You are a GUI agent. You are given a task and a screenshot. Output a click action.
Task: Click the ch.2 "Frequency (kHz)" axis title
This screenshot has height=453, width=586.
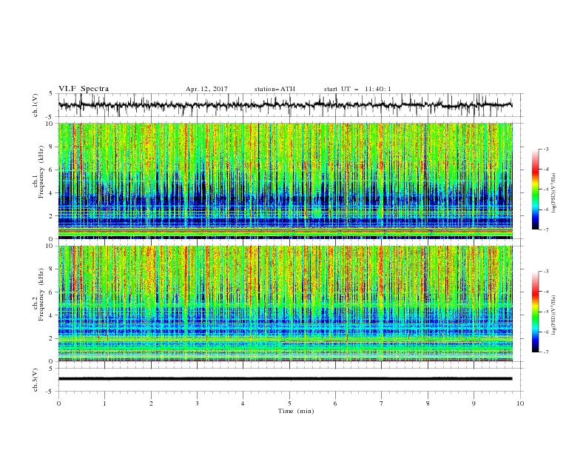[41, 295]
